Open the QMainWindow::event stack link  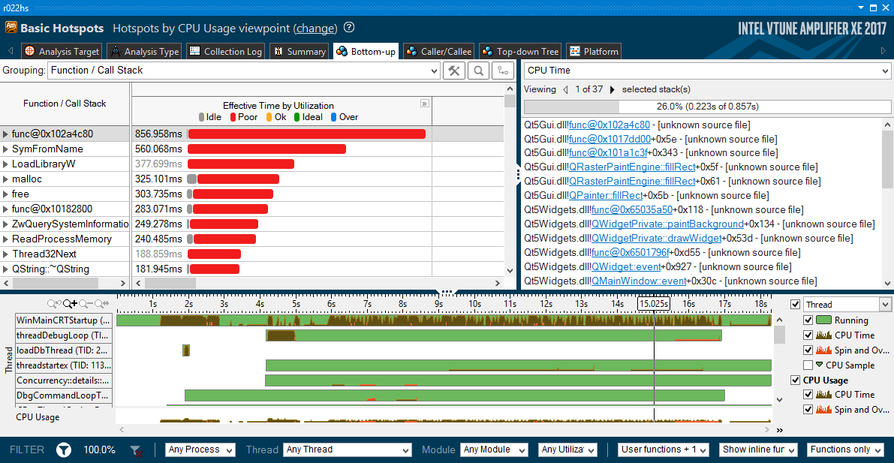639,281
